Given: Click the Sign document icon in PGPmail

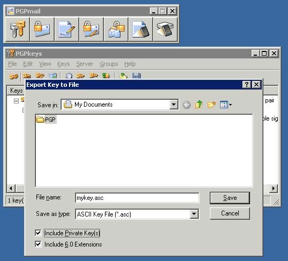Looking at the screenshot, I should [x=67, y=29].
